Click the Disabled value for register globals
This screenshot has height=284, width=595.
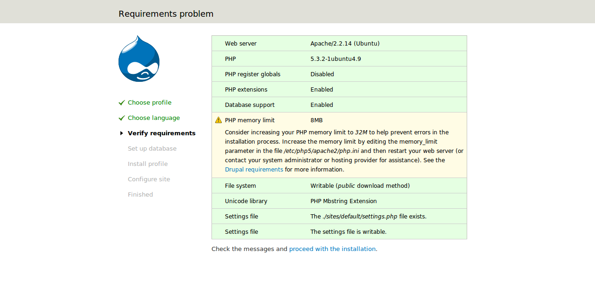click(322, 74)
